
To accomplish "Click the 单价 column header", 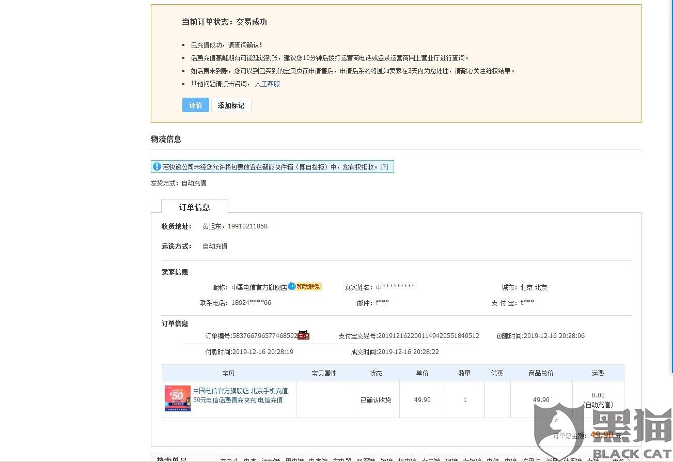I will 422,373.
